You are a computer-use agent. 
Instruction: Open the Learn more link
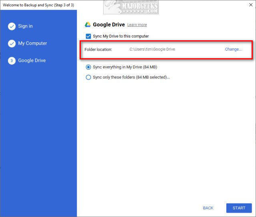pos(137,25)
